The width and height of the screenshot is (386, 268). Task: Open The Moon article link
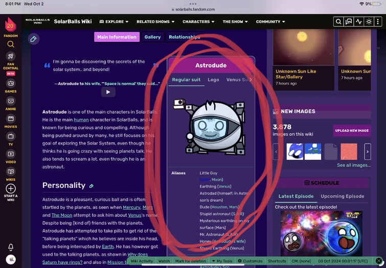point(62,215)
